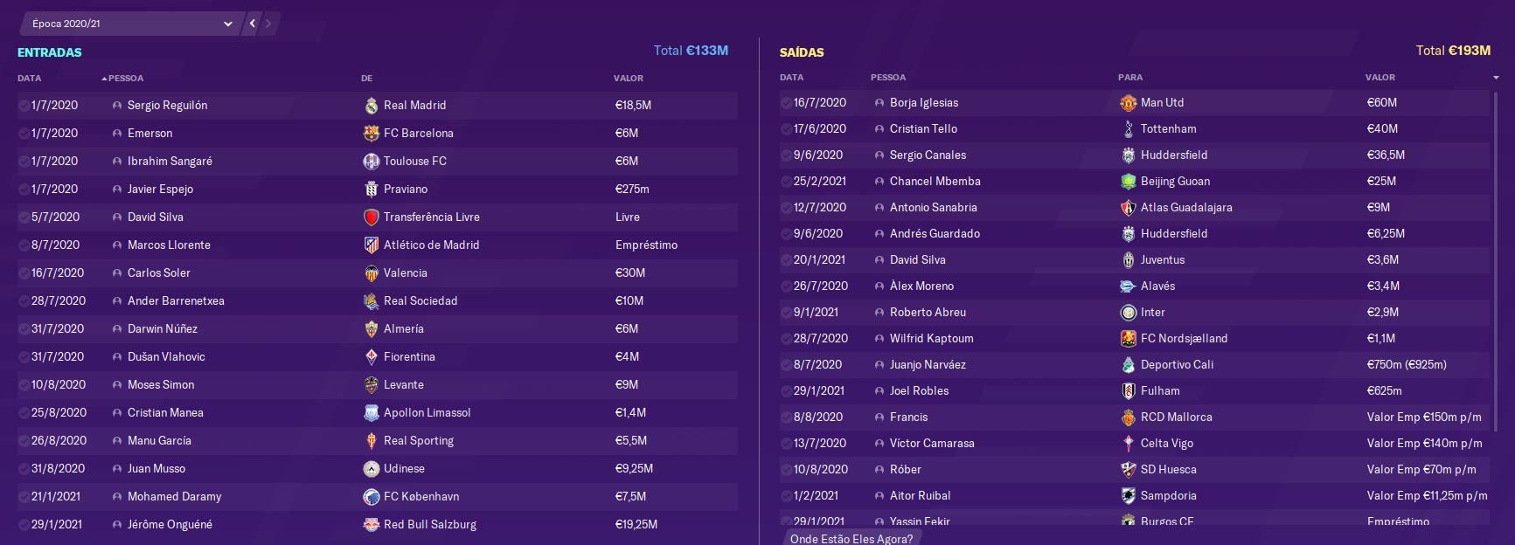Click person icon beside Sergio Reguilón
The width and height of the screenshot is (1515, 545).
point(117,106)
